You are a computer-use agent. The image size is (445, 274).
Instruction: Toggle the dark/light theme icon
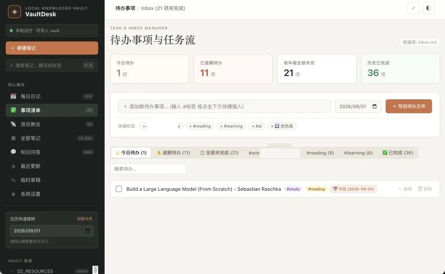(429, 8)
